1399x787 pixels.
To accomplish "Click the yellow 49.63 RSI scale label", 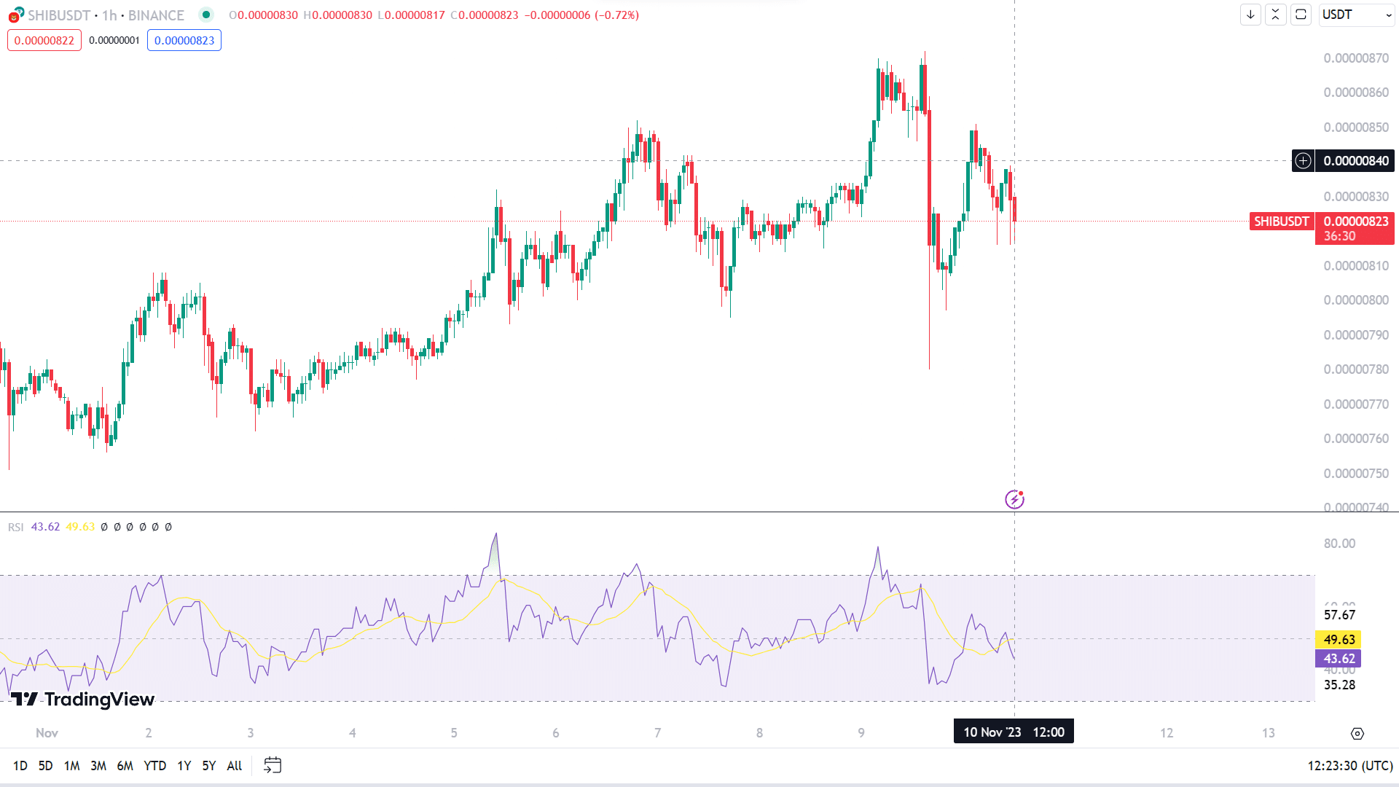I will coord(1339,640).
